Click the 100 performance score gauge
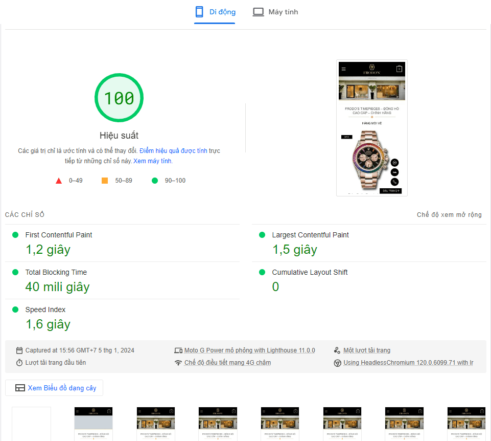Image resolution: width=491 pixels, height=441 pixels. pyautogui.click(x=119, y=98)
